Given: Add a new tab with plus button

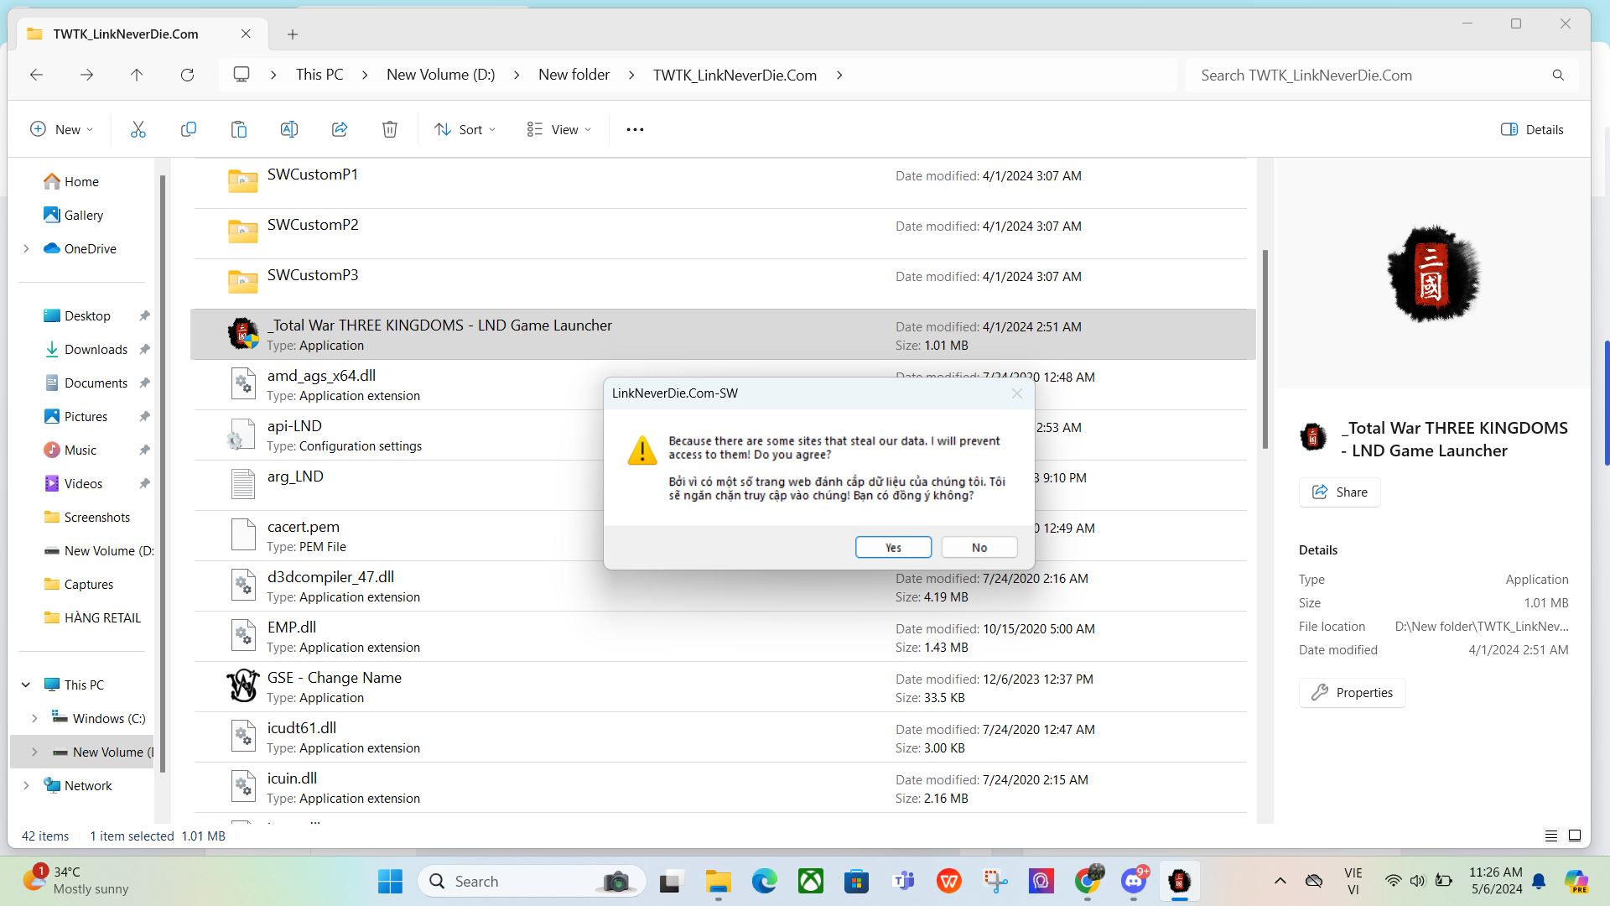Looking at the screenshot, I should coord(293,34).
